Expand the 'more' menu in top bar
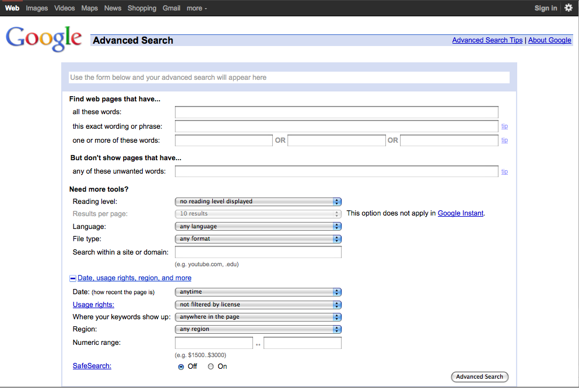 tap(196, 8)
